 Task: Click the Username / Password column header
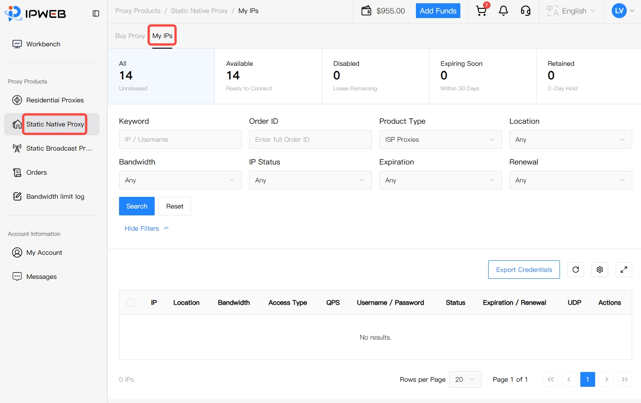pos(390,302)
